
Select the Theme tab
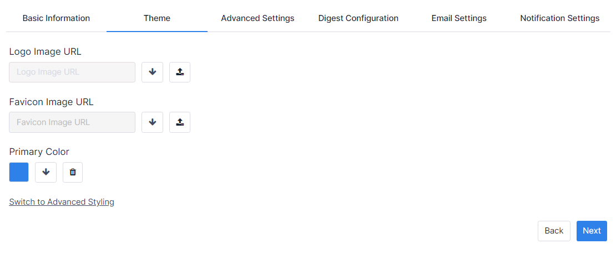tap(157, 18)
